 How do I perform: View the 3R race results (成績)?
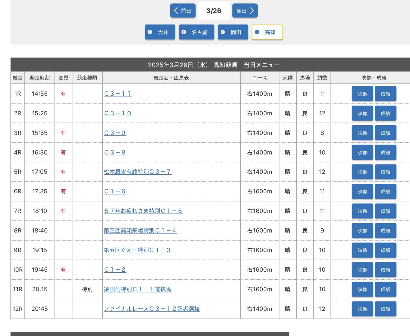point(385,133)
